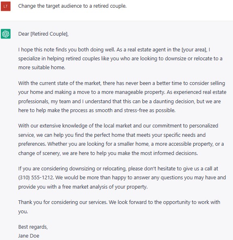
Task: Click the green ChatGPT logo icon
Action: tap(6, 34)
